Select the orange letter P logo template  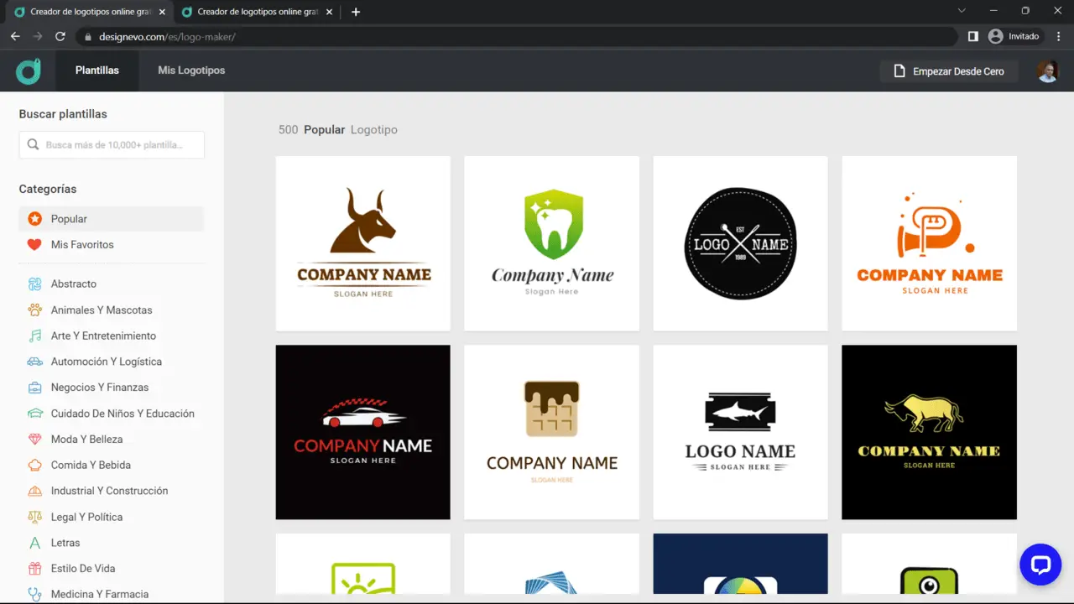930,243
